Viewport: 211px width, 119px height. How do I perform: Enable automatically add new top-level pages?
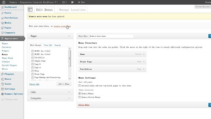tap(79, 86)
